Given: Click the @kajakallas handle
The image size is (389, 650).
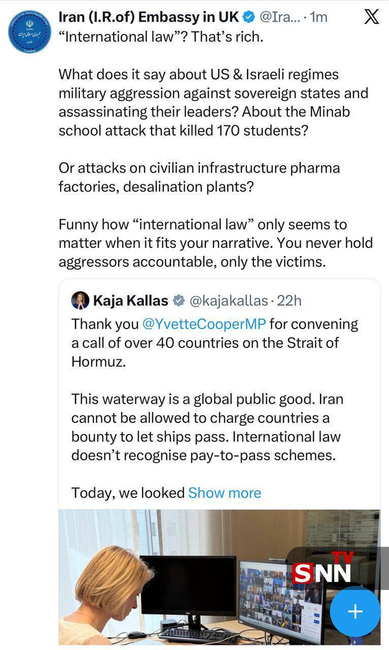Looking at the screenshot, I should tap(228, 301).
